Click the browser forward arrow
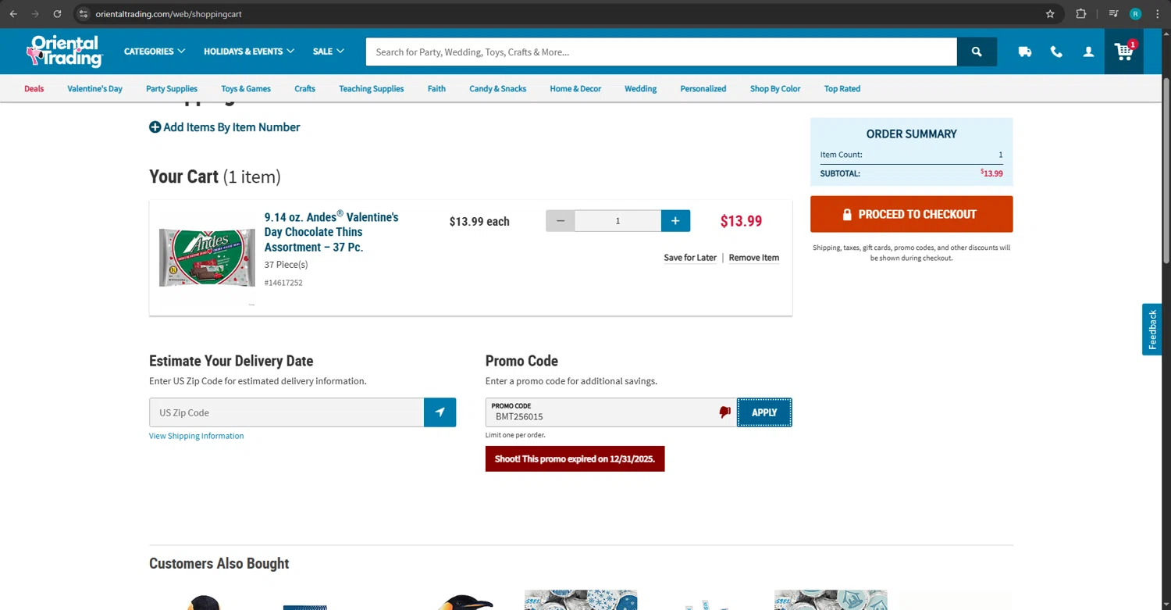The width and height of the screenshot is (1171, 610). [x=35, y=14]
